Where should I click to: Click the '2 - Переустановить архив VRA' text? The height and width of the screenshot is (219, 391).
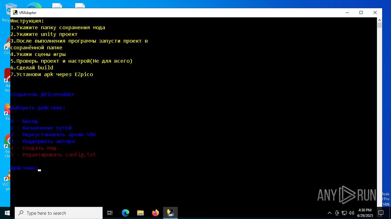pyautogui.click(x=53, y=134)
